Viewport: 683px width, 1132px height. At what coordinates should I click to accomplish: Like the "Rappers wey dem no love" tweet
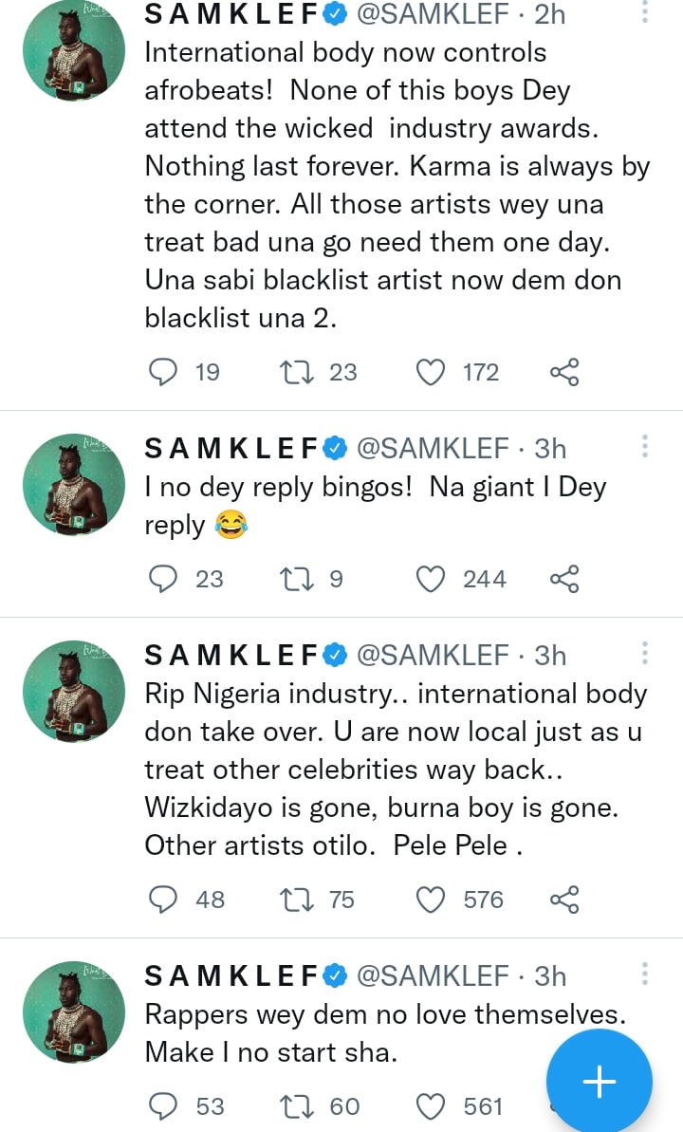tap(432, 1106)
